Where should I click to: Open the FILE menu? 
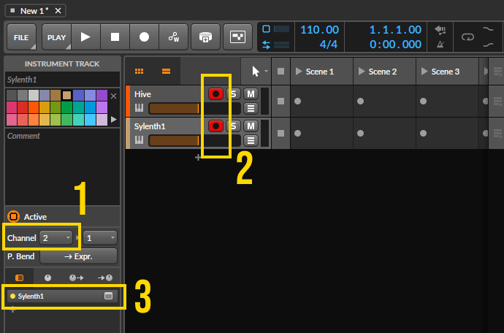point(21,37)
